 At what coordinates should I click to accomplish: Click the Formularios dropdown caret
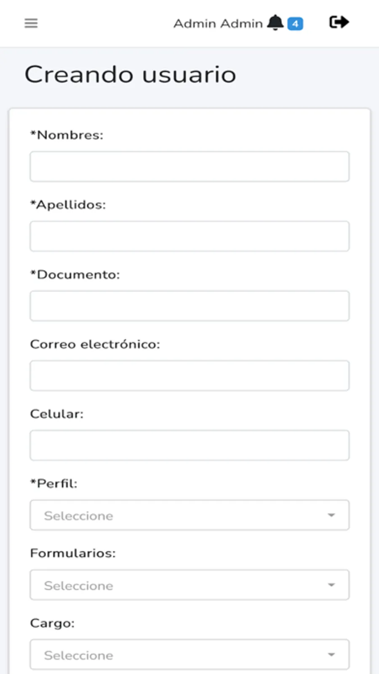pyautogui.click(x=331, y=585)
